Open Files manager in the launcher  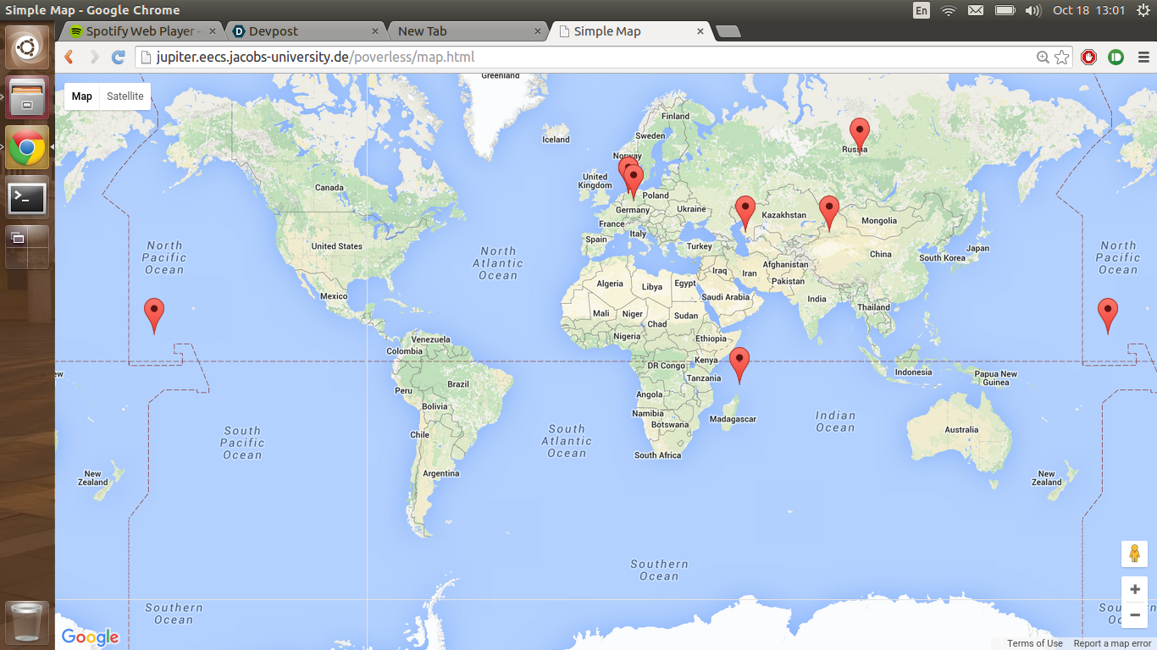[x=27, y=98]
